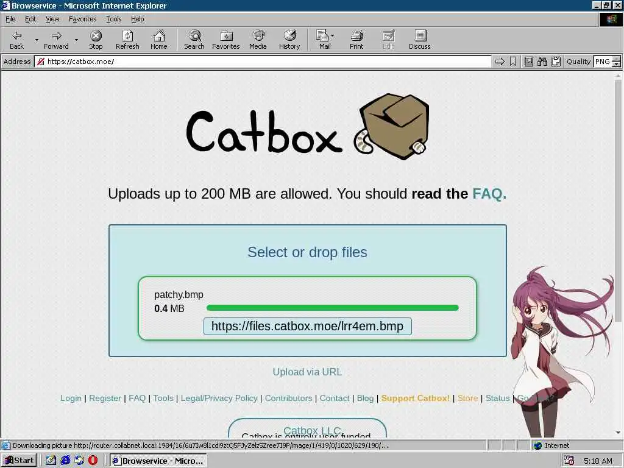Click the Catbox logo image
624x468 pixels.
308,127
